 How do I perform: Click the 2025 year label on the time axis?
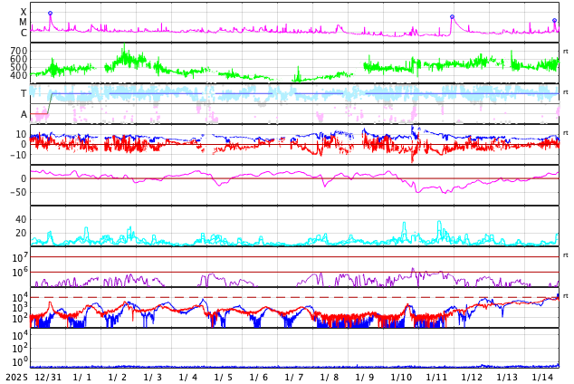[16, 377]
